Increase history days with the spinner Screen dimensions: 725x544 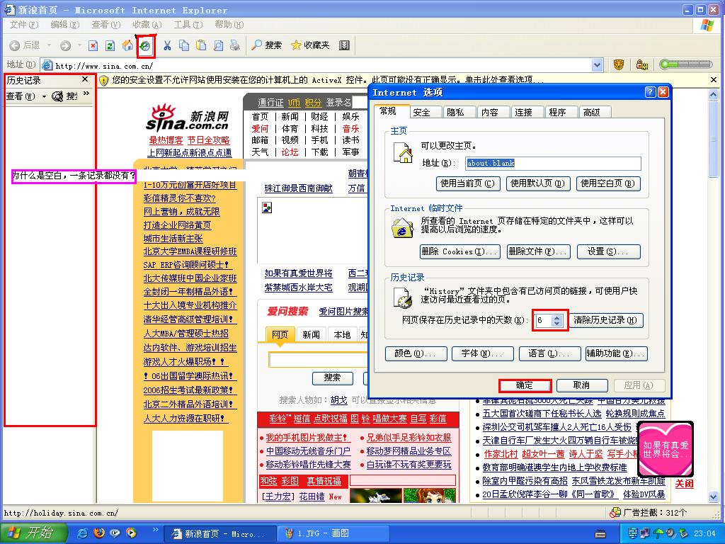click(557, 317)
